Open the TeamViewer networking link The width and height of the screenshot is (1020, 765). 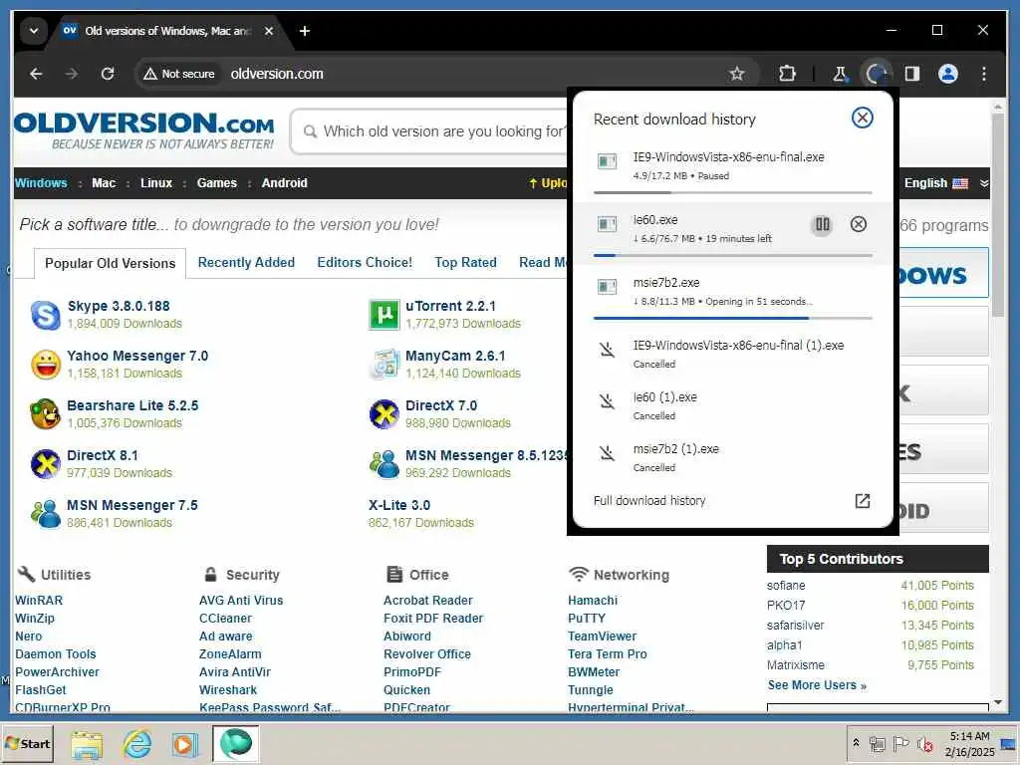coord(603,637)
